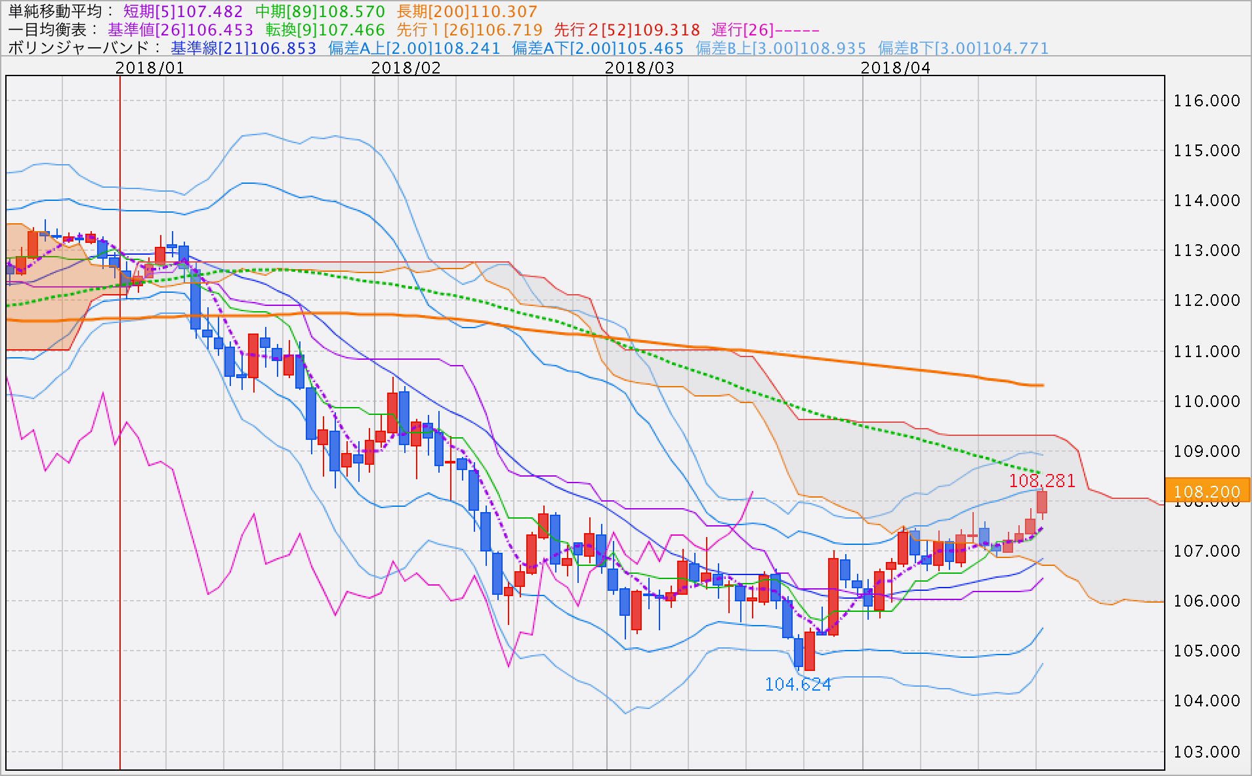Click the red high price label 108.281
Viewport: 1252px width, 776px height.
(1042, 481)
